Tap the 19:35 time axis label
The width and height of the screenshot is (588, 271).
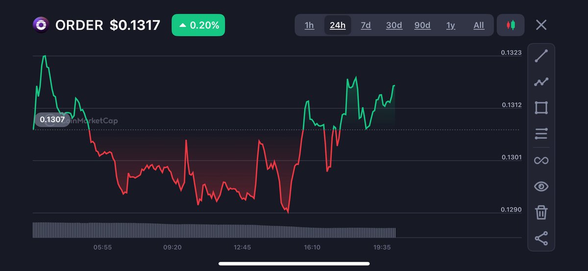tap(382, 248)
